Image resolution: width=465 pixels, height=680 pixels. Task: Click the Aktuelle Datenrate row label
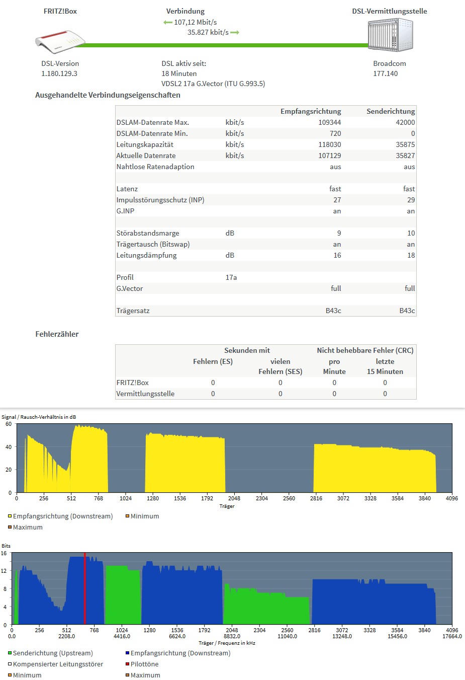point(146,156)
